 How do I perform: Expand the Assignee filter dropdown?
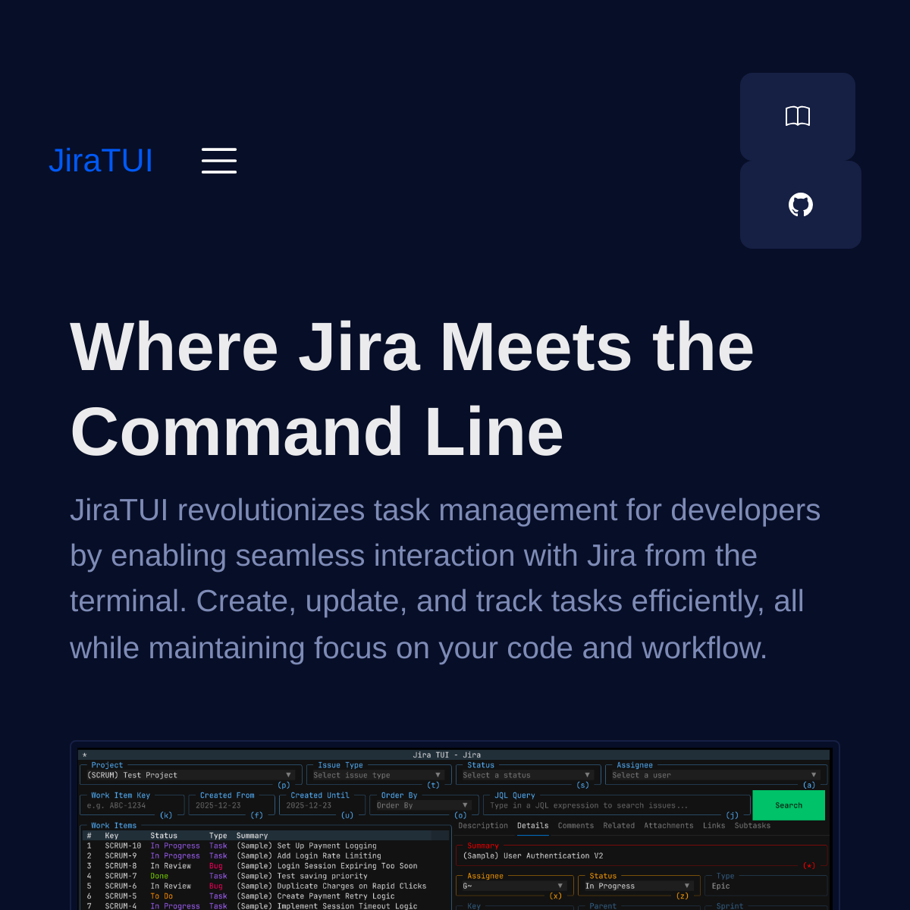(714, 775)
